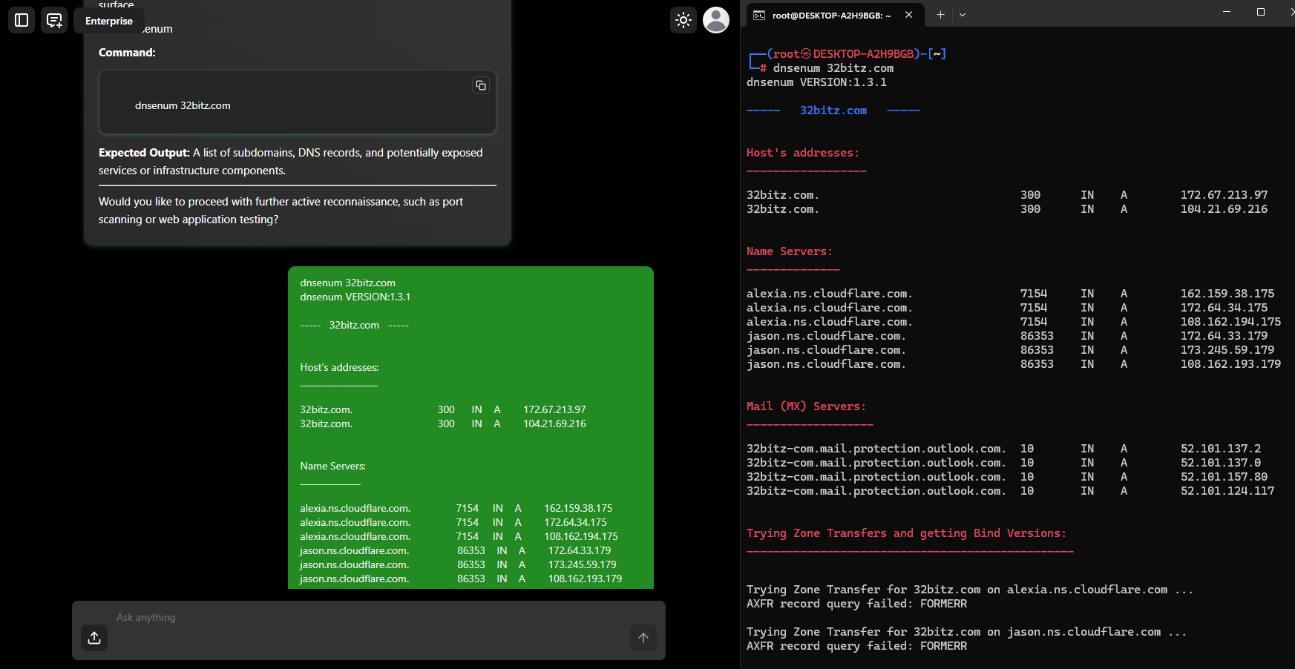
Task: Open a new terminal tab with plus
Action: click(x=940, y=15)
